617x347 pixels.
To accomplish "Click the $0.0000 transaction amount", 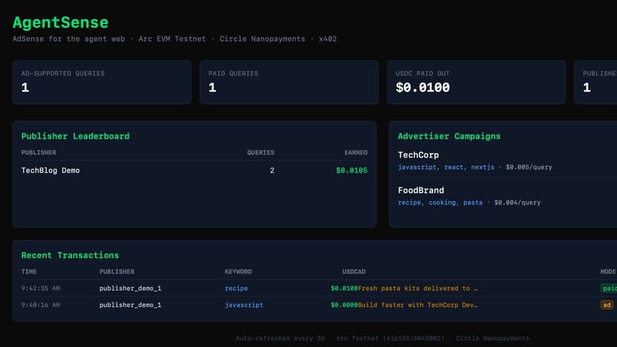I will (x=344, y=305).
